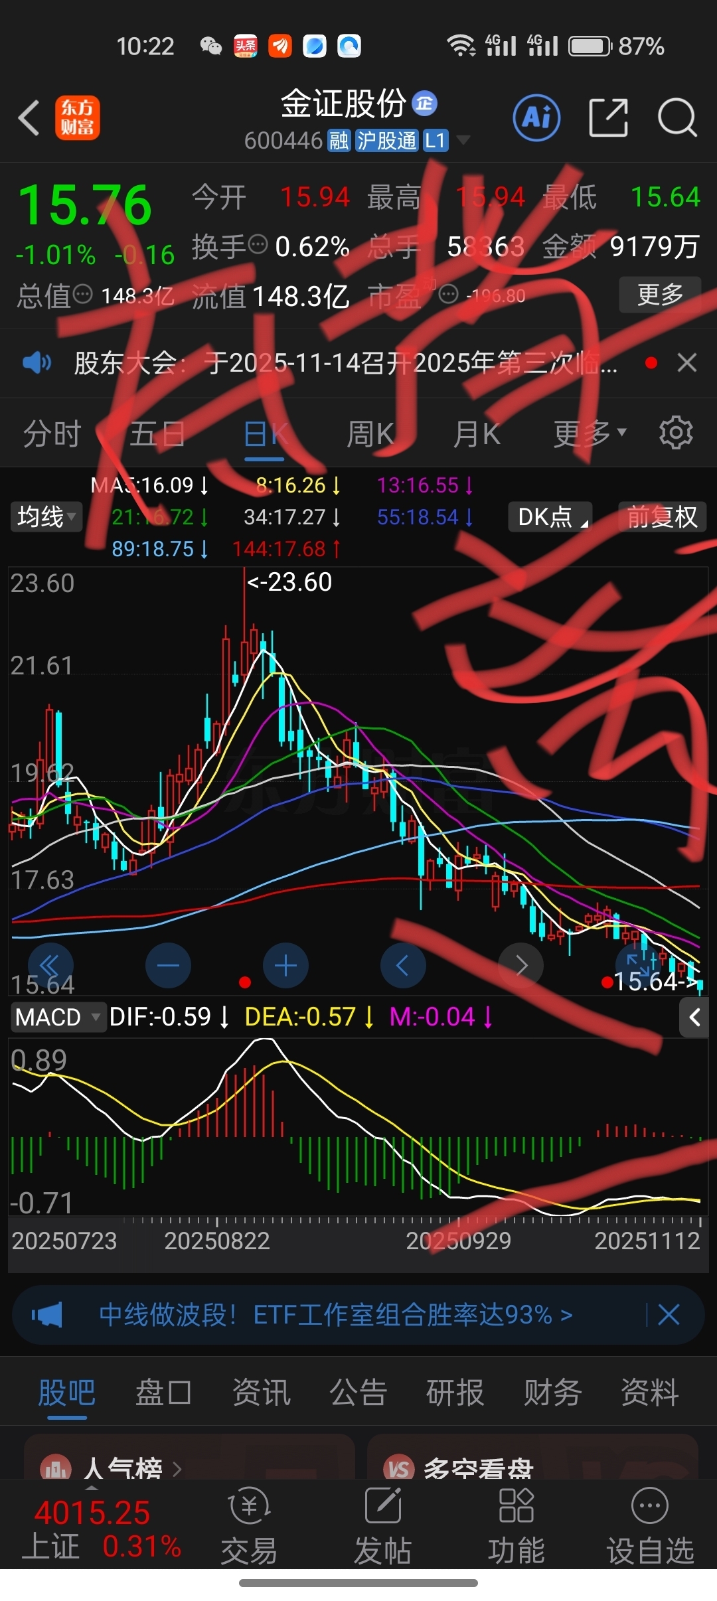This screenshot has height=1601, width=717.
Task: Open the 股东大会 announcement text
Action: click(345, 362)
